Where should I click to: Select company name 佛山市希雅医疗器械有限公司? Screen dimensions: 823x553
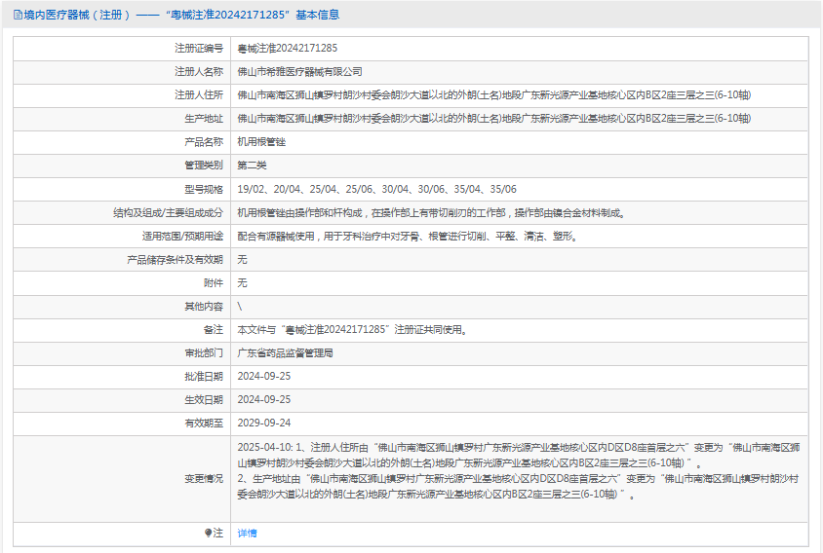pyautogui.click(x=299, y=72)
